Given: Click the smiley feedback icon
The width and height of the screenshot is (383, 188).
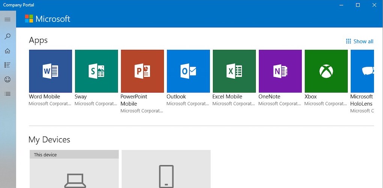Looking at the screenshot, I should (x=8, y=79).
